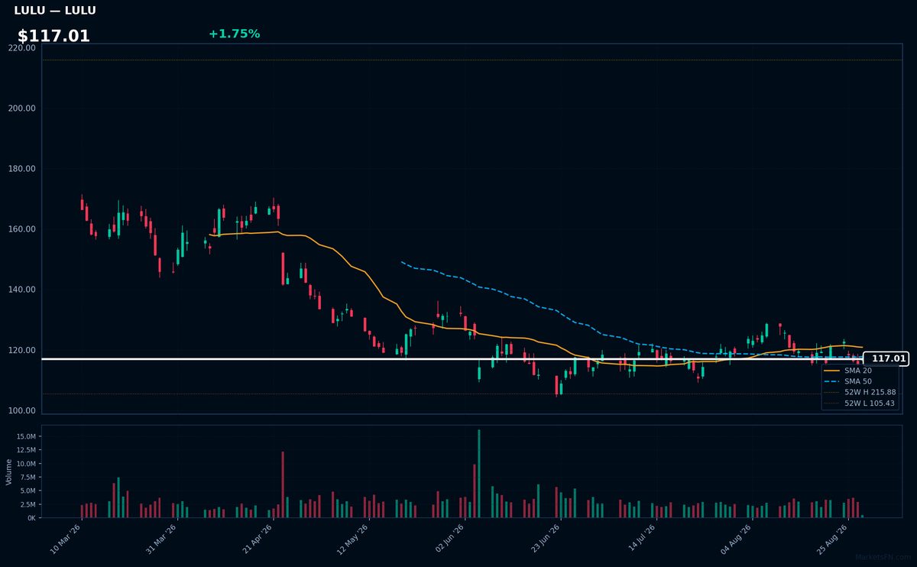Screen dimensions: 917x567
Task: Click the Volume axis title
Action: [x=8, y=471]
